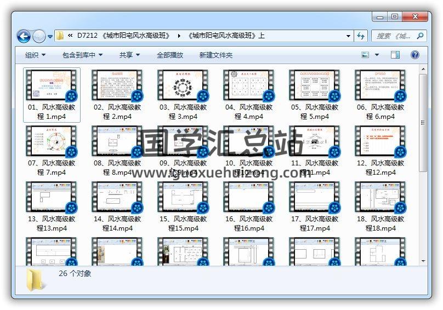
Task: Click the Forward navigation arrow button
Action: click(39, 37)
